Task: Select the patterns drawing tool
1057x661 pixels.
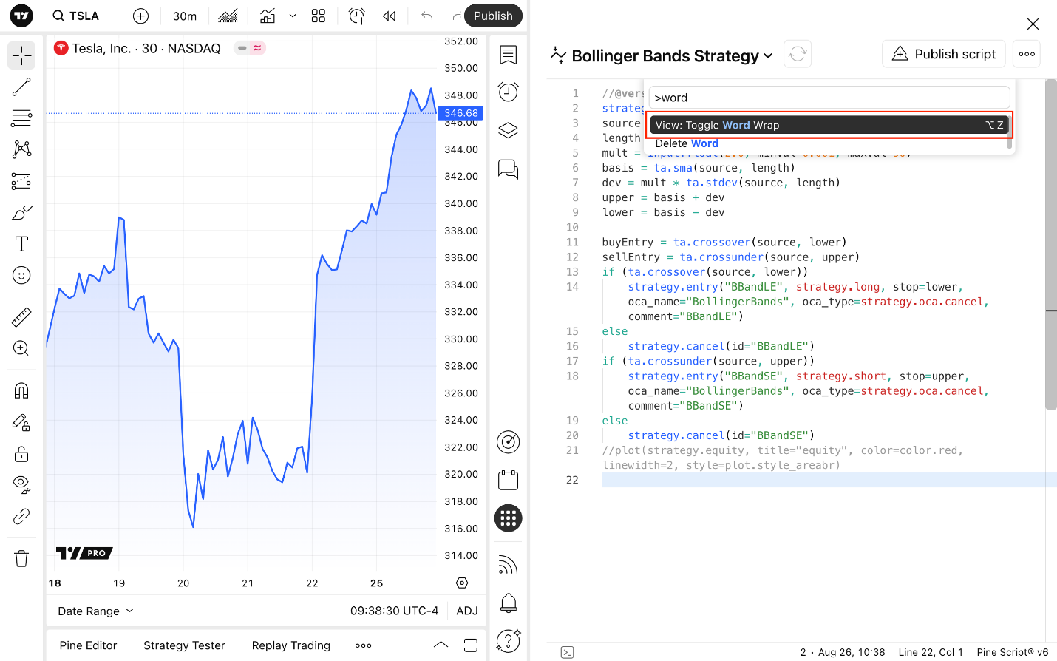Action: pyautogui.click(x=21, y=149)
